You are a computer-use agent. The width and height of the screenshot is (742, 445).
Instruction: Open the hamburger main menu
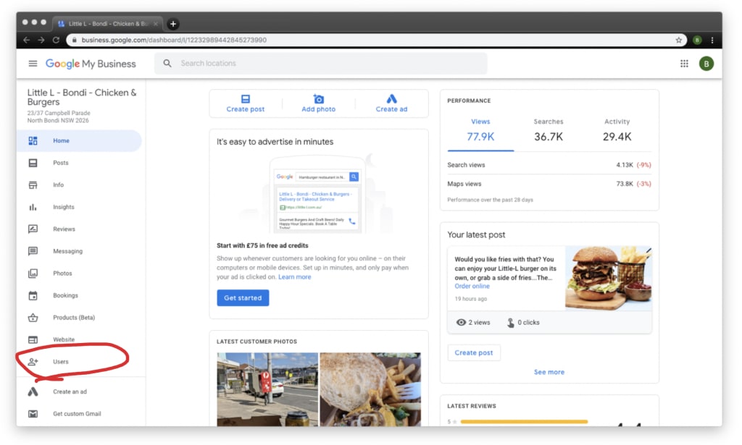click(33, 63)
